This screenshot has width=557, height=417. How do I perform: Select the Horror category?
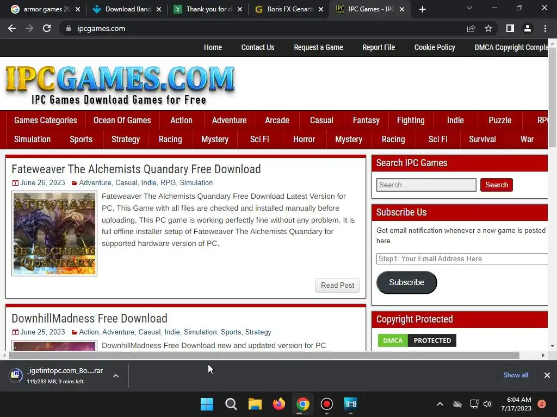[304, 140]
